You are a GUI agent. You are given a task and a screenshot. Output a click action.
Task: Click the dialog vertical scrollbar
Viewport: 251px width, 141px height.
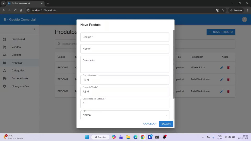174,64
